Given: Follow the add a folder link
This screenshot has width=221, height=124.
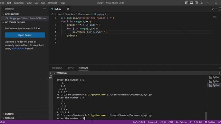Looking at the screenshot, I should [18, 49].
